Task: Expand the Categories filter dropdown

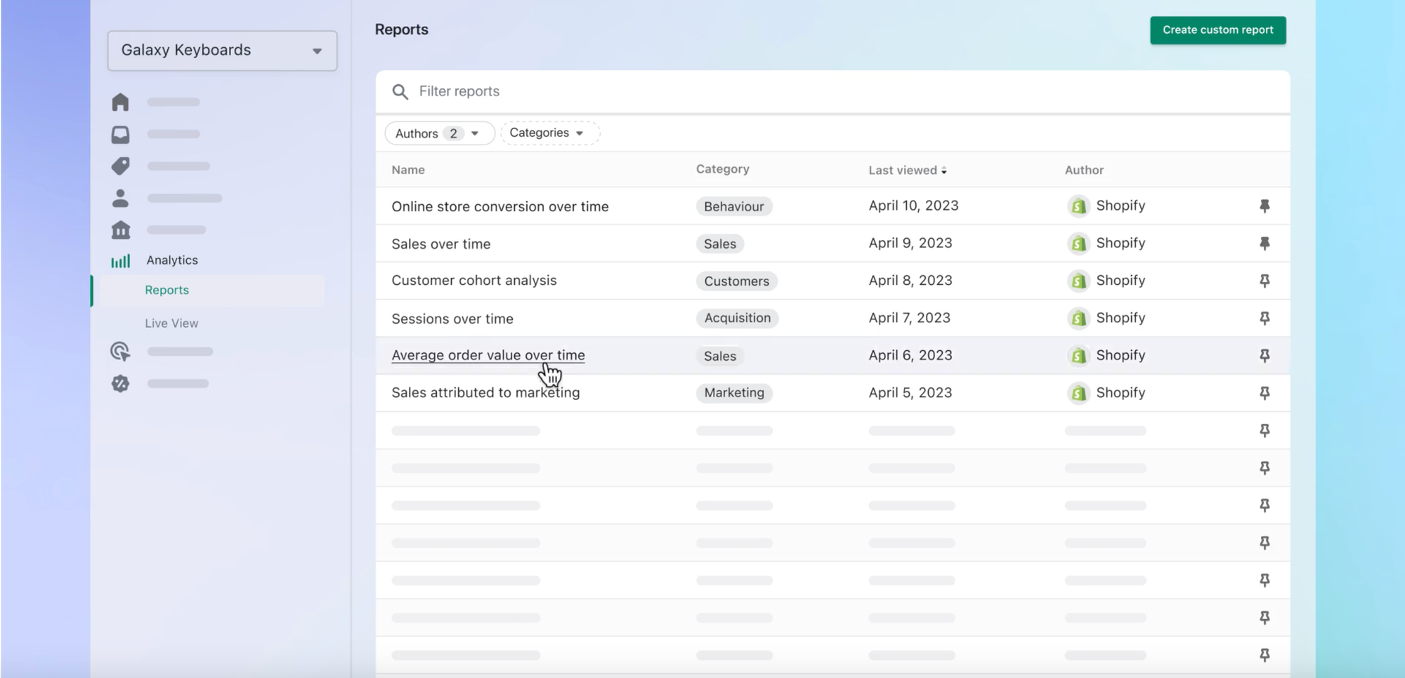Action: pyautogui.click(x=549, y=133)
